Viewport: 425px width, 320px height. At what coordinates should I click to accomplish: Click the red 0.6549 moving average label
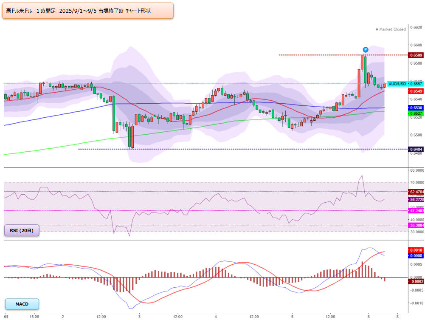click(416, 91)
